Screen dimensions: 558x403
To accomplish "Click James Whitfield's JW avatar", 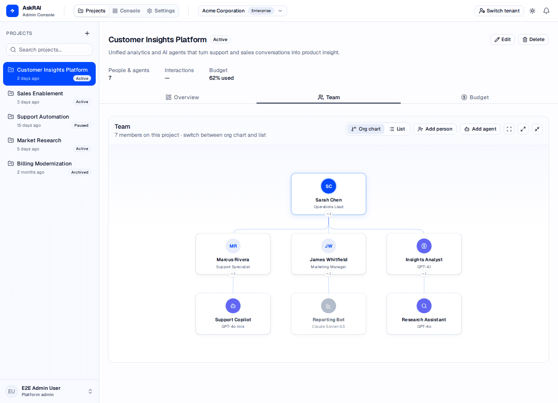I will pyautogui.click(x=329, y=246).
